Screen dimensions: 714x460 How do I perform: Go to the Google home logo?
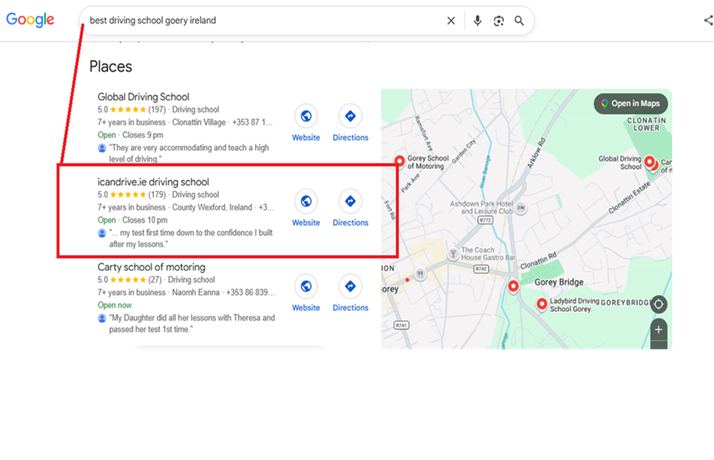[30, 20]
